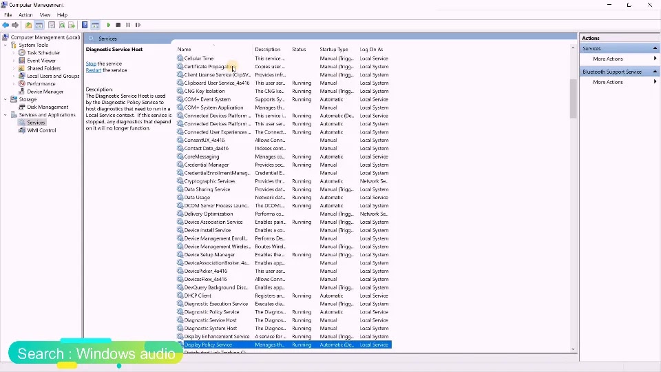
Task: Open the File menu
Action: point(8,14)
